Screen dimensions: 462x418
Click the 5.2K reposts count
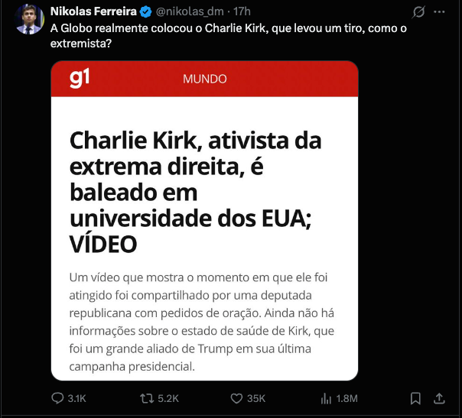tap(168, 398)
